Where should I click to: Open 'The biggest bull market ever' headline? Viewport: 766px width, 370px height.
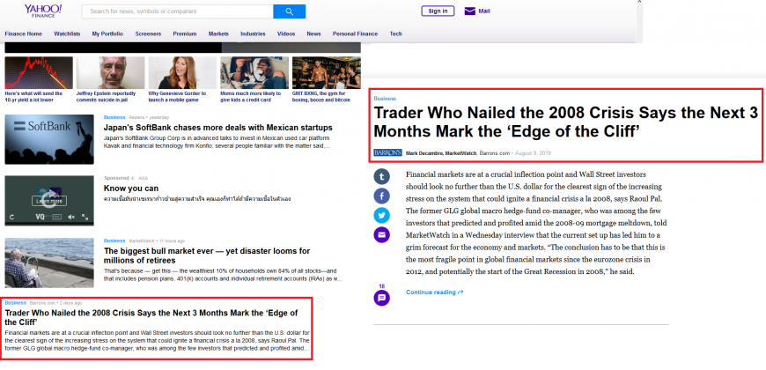207,255
